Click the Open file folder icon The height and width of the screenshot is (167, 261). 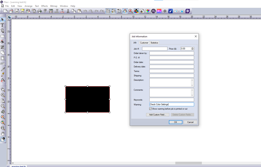point(11,11)
